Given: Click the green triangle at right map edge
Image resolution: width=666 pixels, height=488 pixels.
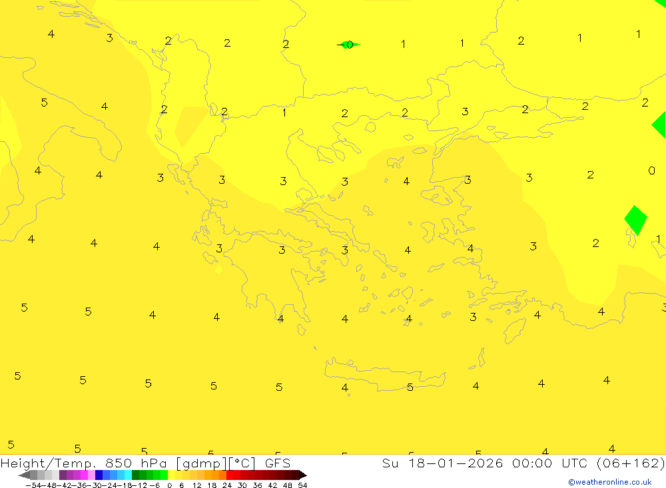Looking at the screenshot, I should click(659, 124).
